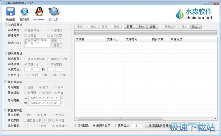Enable the 按重复筛选 checkbox
Image resolution: width=221 pixels, height=136 pixels.
pos(6,110)
